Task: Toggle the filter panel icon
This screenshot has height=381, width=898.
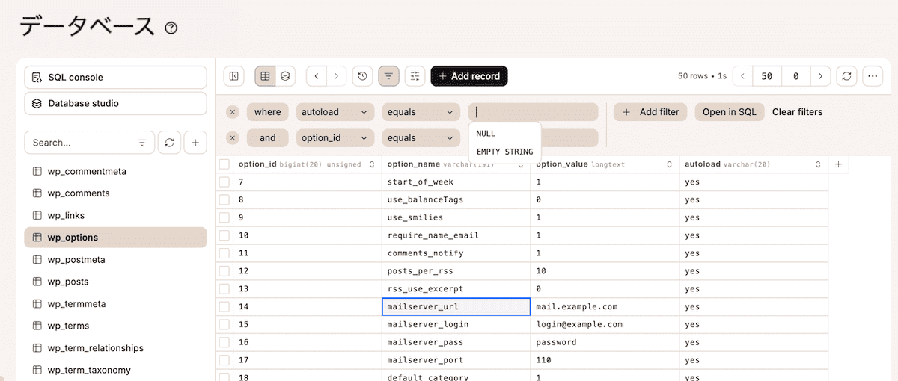Action: 388,76
